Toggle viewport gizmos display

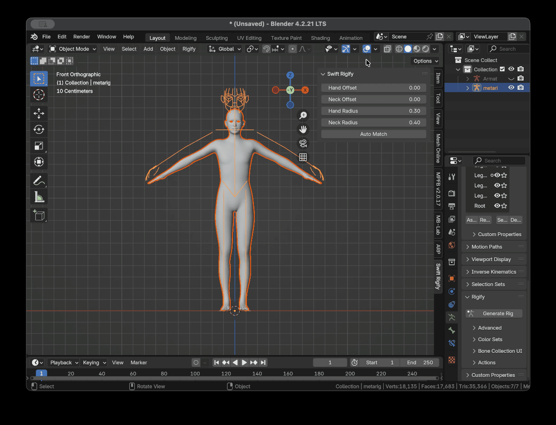tap(346, 49)
